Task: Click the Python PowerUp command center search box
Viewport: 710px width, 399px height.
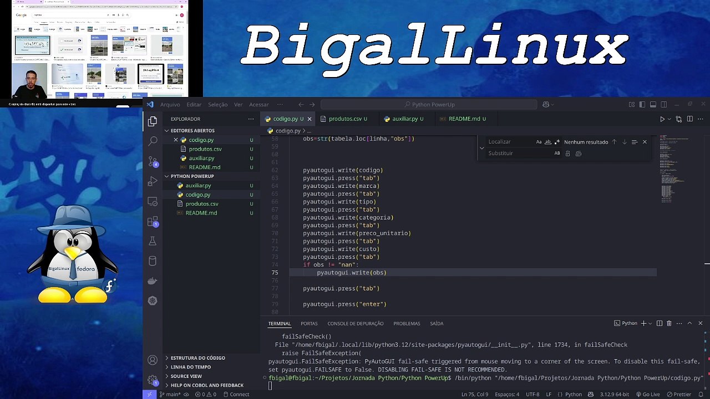Action: (429, 104)
